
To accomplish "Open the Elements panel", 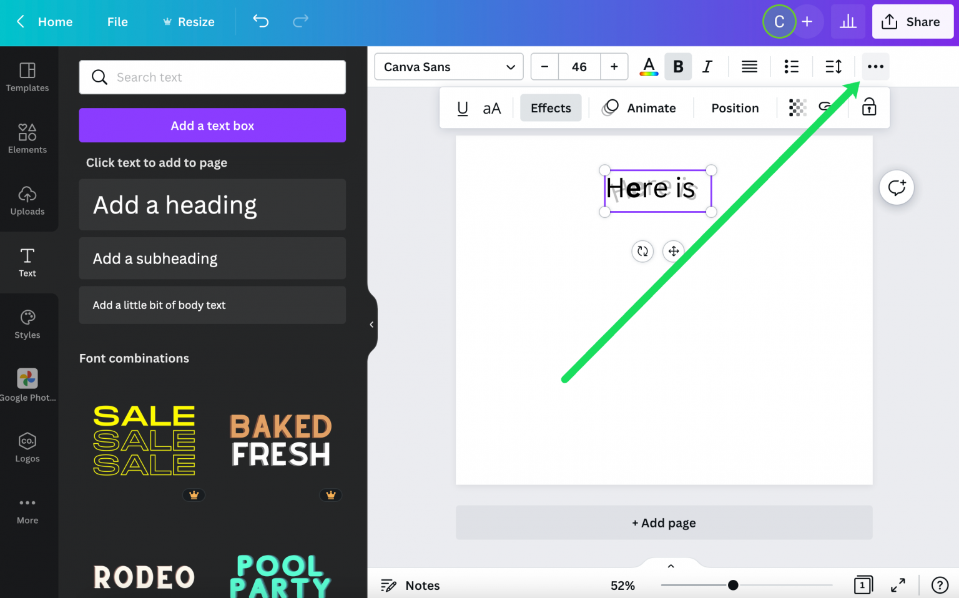I will pyautogui.click(x=27, y=139).
